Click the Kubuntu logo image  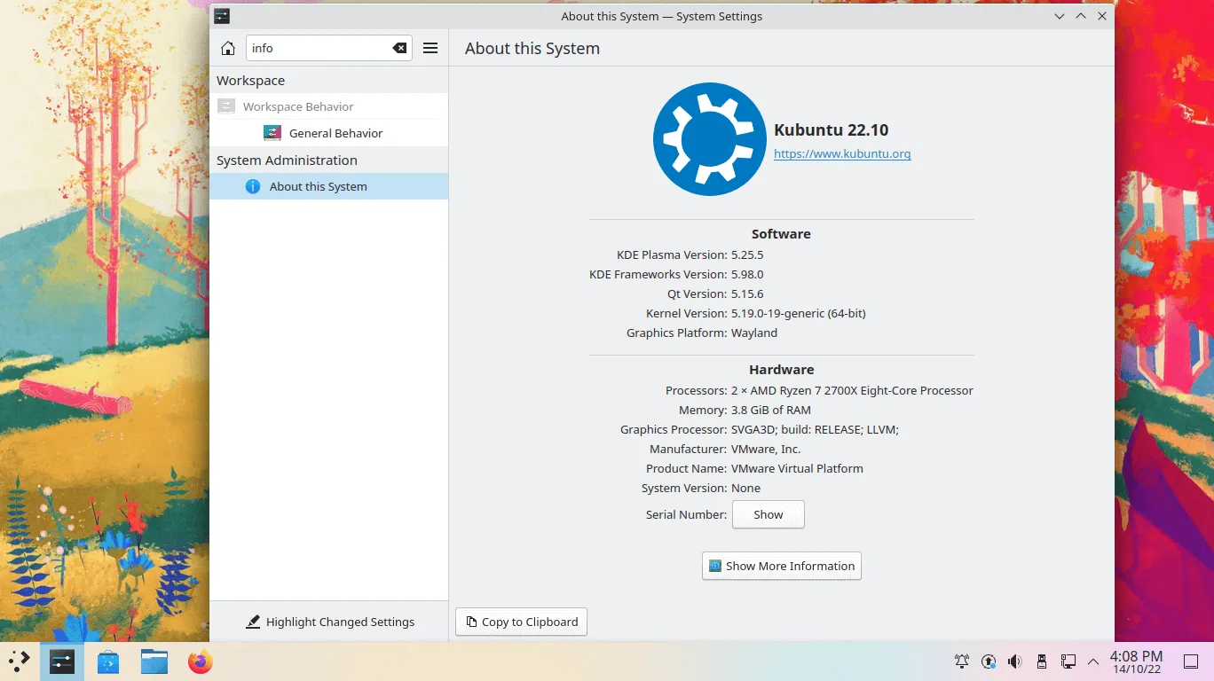click(710, 139)
